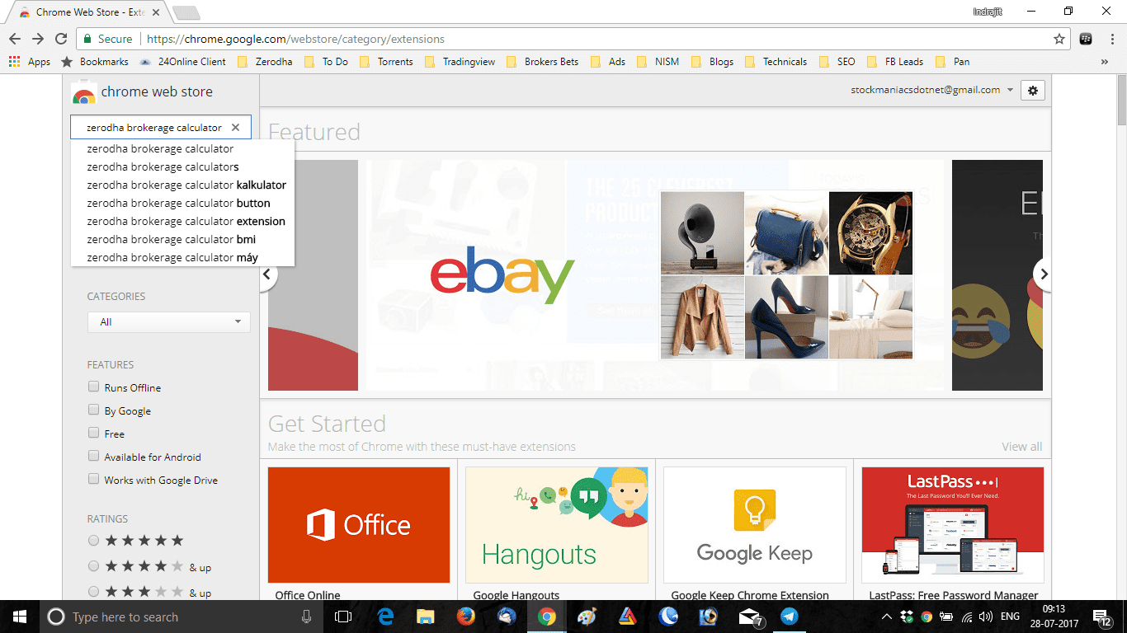Bookmark this page with the star icon
The image size is (1127, 633).
(x=1059, y=39)
